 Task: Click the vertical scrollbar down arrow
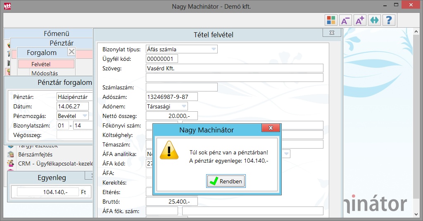click(416, 214)
